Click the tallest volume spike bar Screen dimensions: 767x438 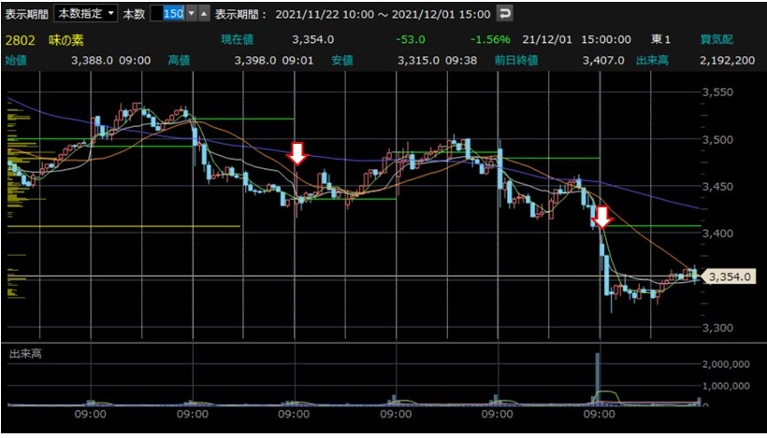click(598, 379)
